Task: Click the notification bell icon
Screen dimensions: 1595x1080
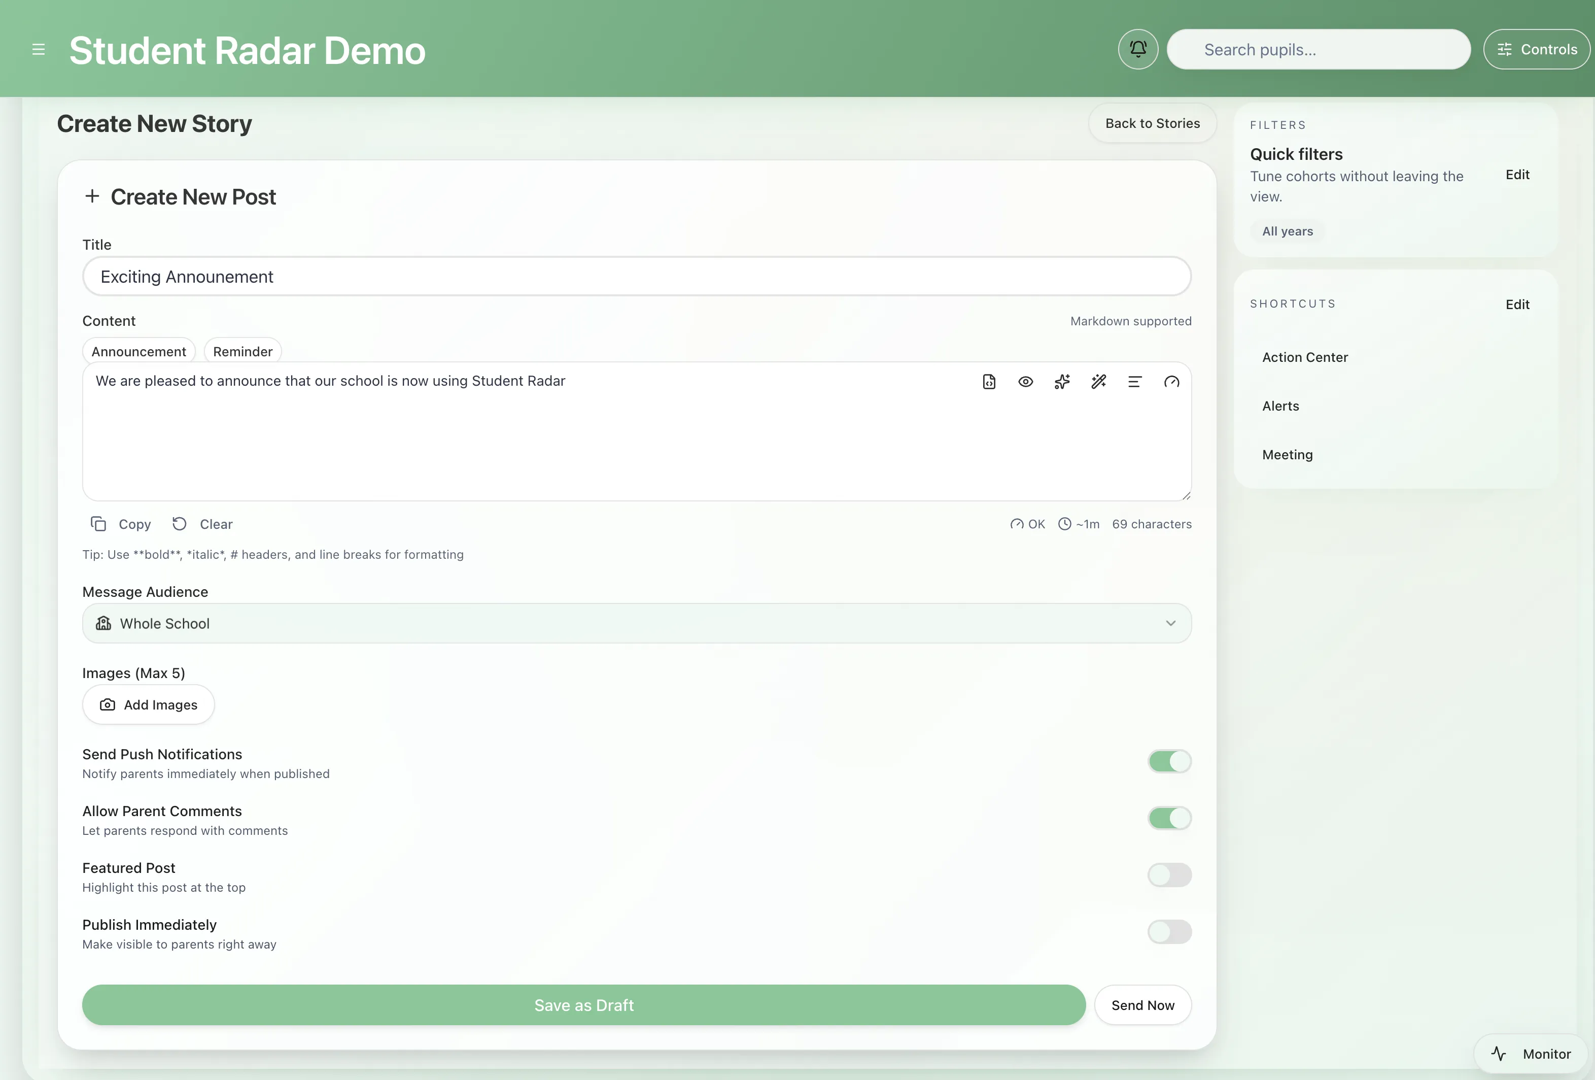Action: (x=1138, y=49)
